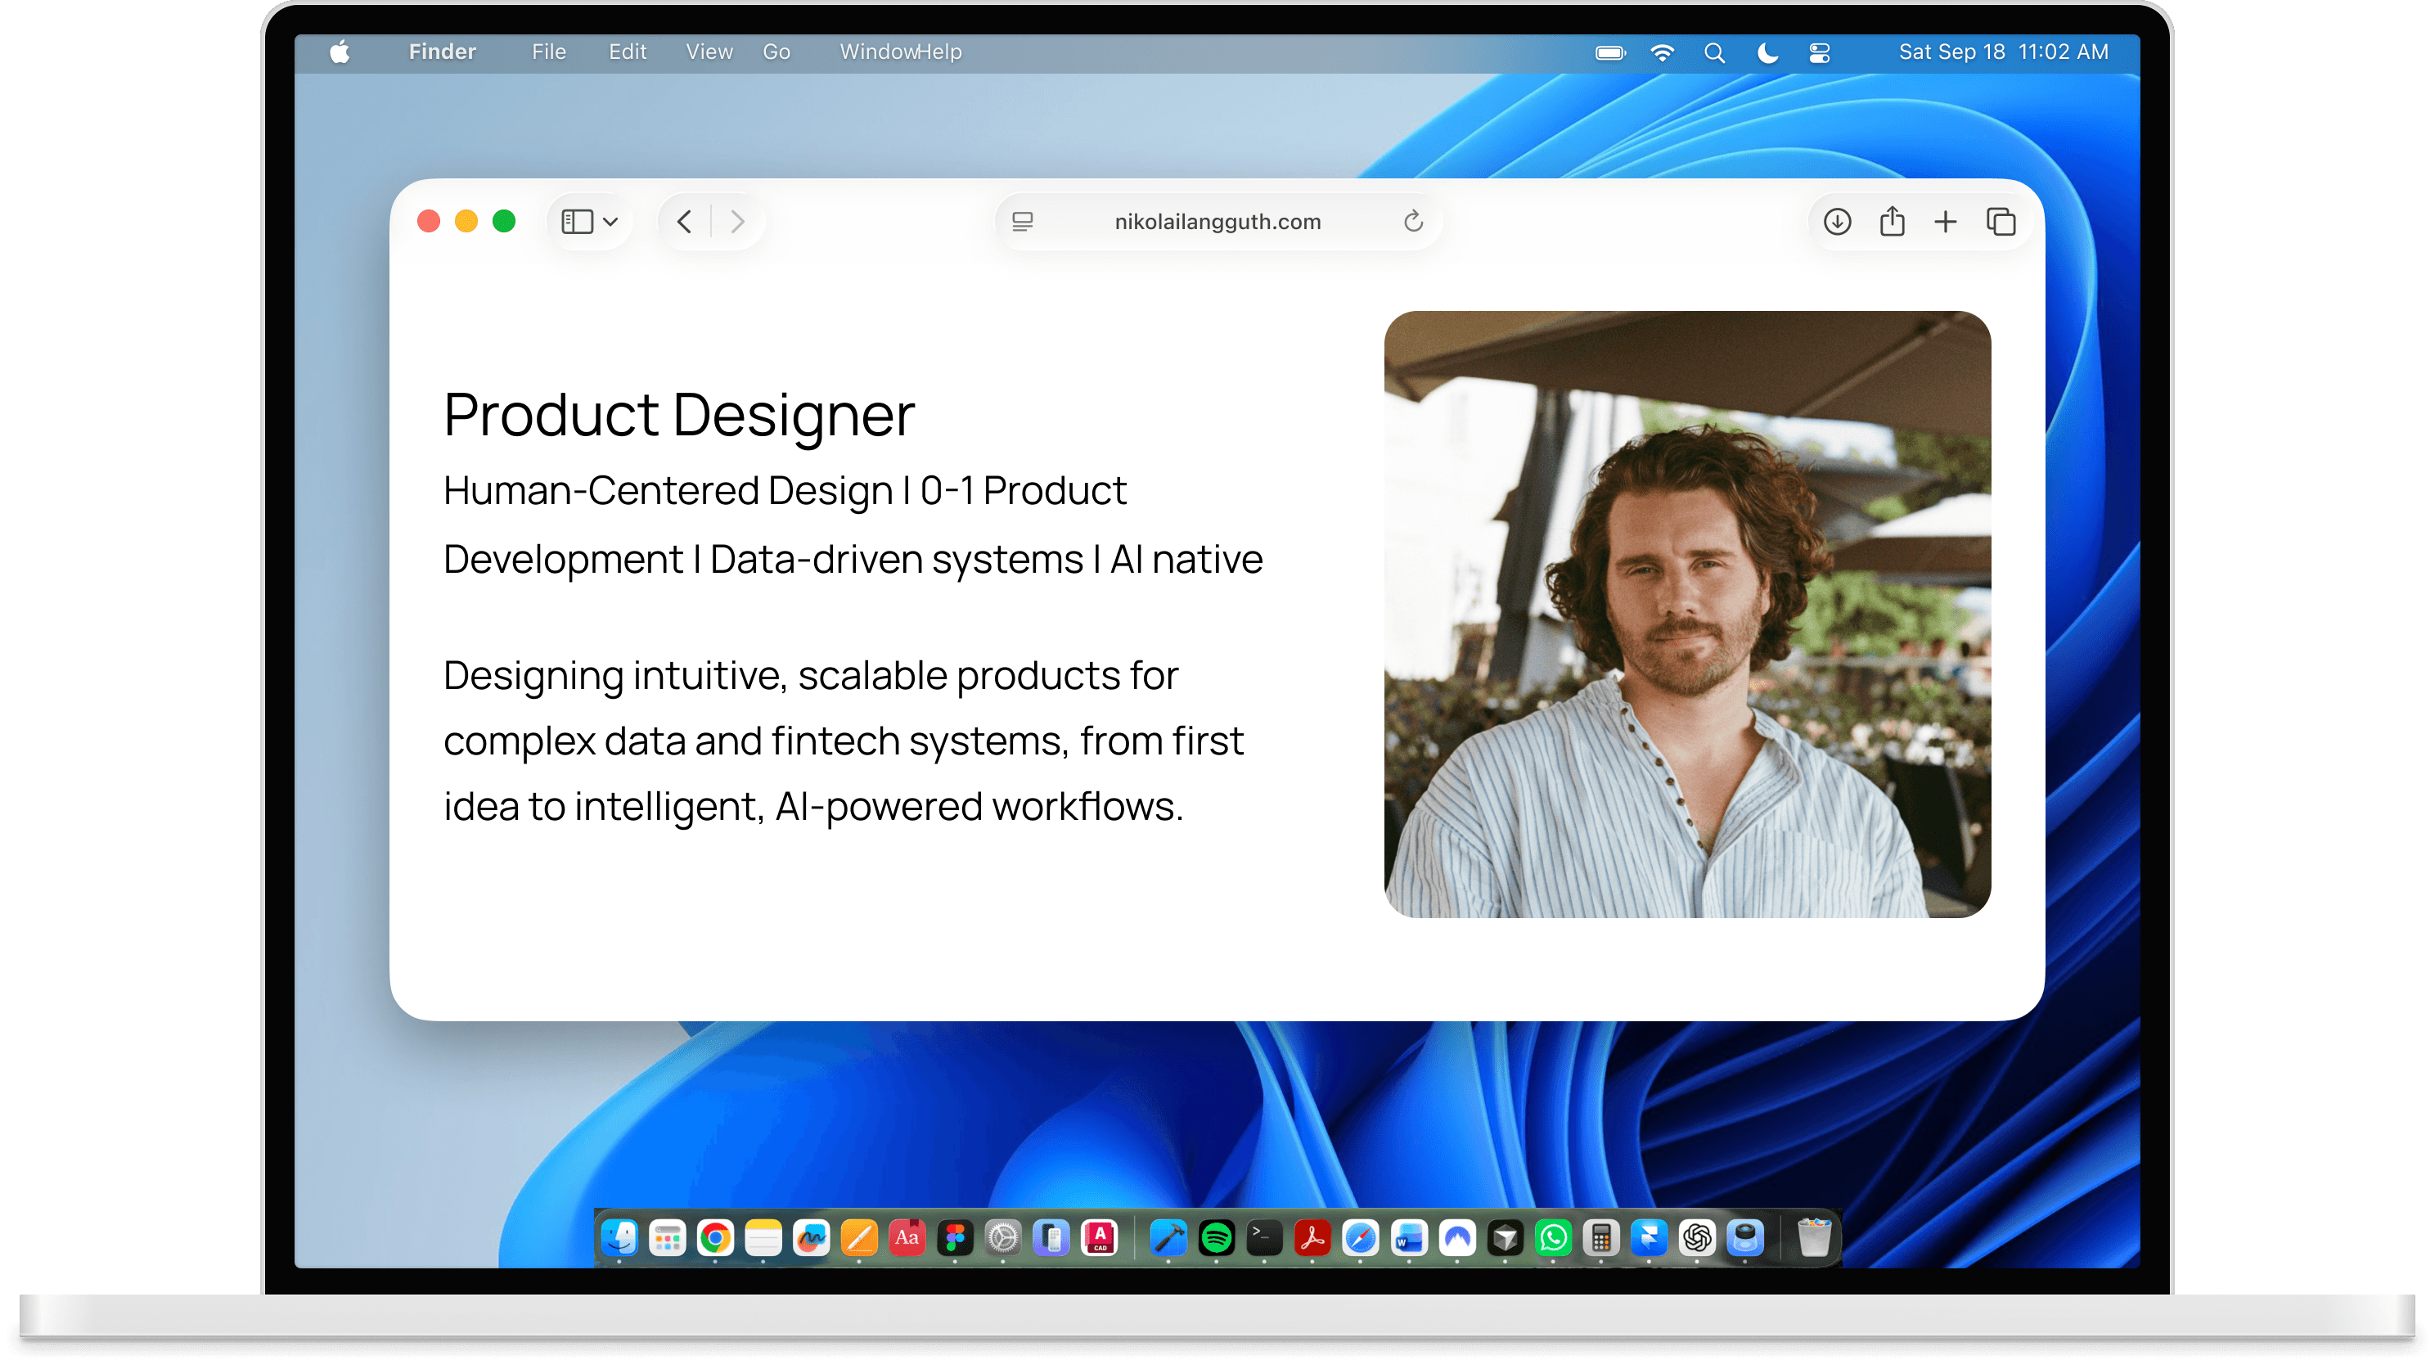Click the nikolailangguth.com address field
Image resolution: width=2435 pixels, height=1360 pixels.
[x=1217, y=222]
